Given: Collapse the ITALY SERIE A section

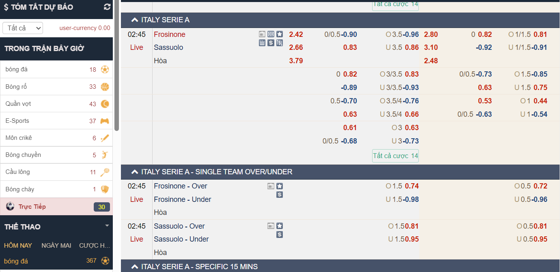Looking at the screenshot, I should point(135,20).
